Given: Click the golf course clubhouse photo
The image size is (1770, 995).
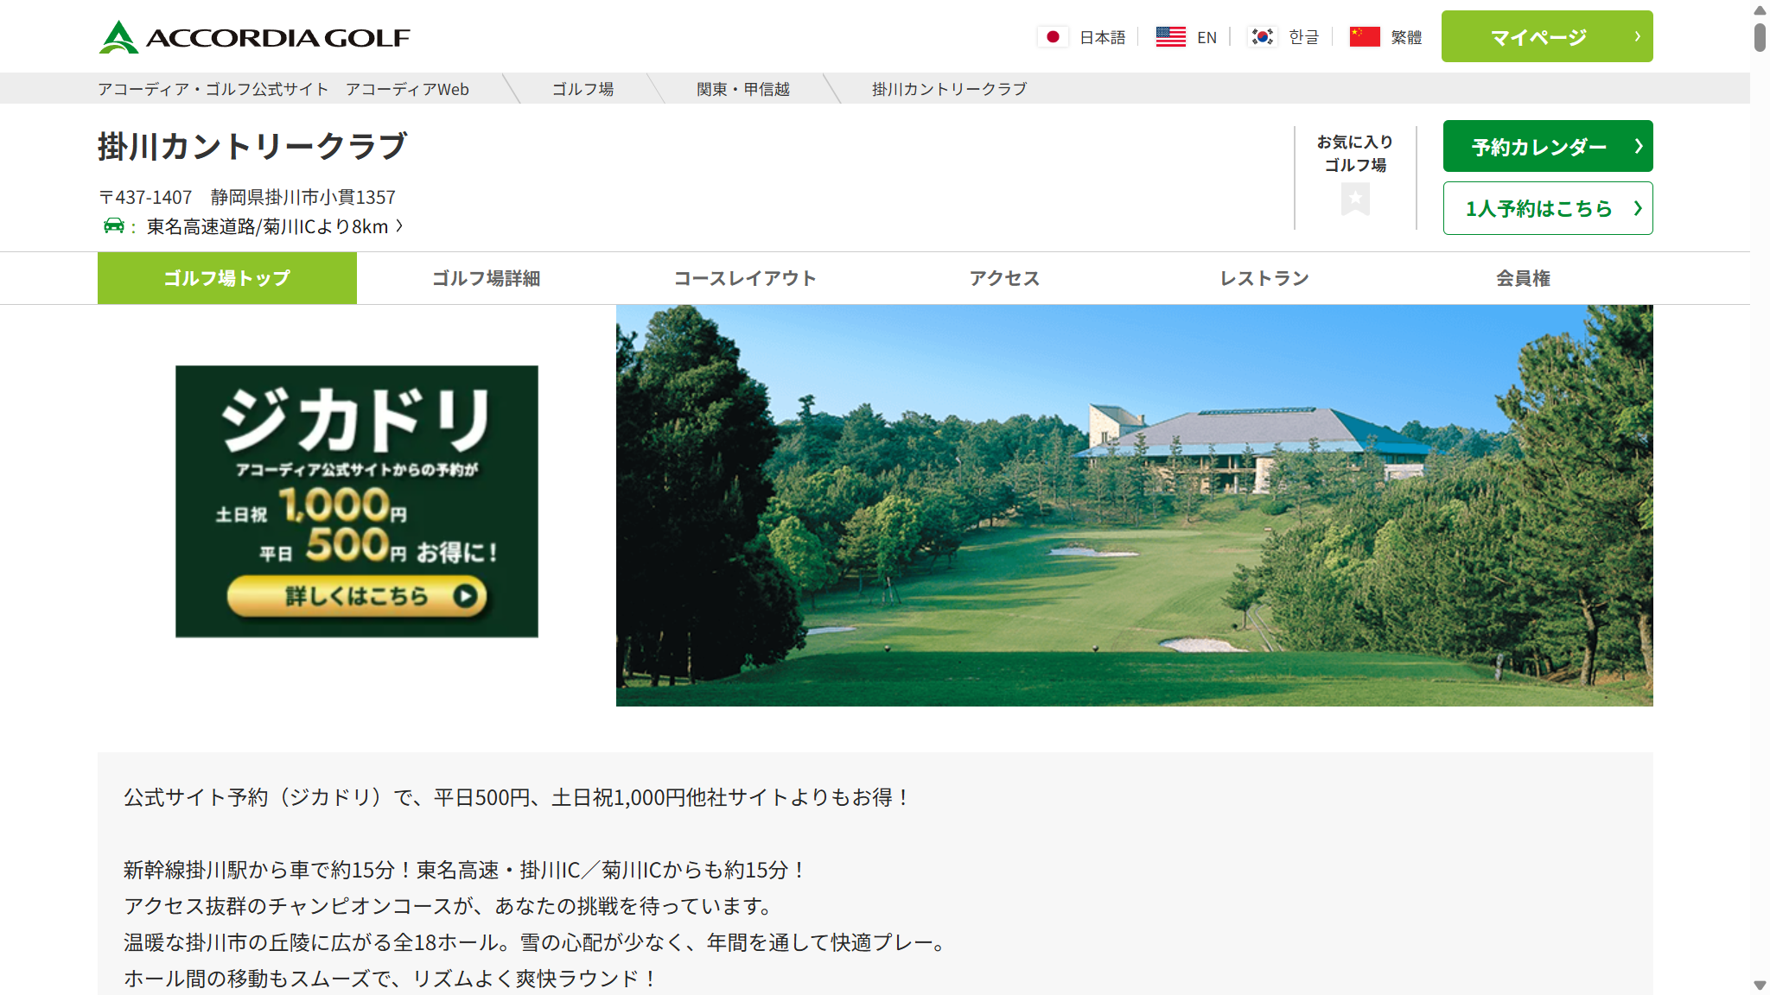Looking at the screenshot, I should tap(1135, 505).
